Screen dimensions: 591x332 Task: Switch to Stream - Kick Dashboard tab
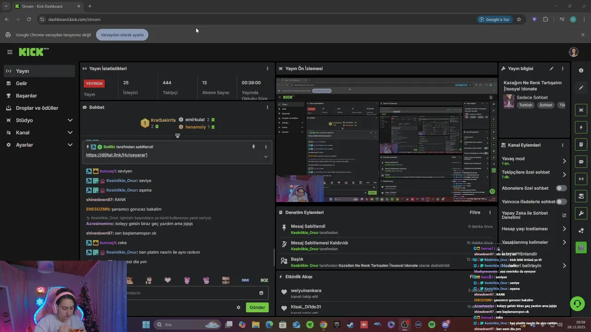point(47,6)
